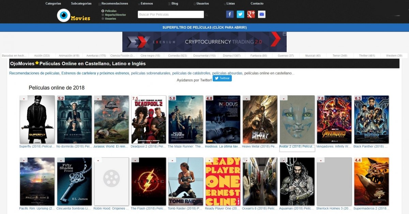Open the películas de catástrofes link
This screenshot has height=214, width=409.
[x=191, y=73]
